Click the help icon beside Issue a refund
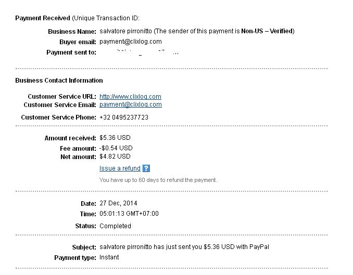This screenshot has height=275, width=353. click(146, 168)
